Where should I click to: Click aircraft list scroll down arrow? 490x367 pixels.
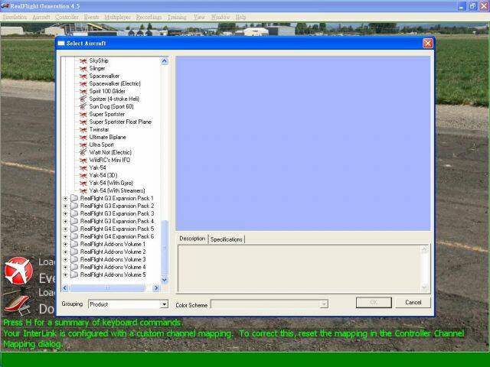pyautogui.click(x=165, y=280)
